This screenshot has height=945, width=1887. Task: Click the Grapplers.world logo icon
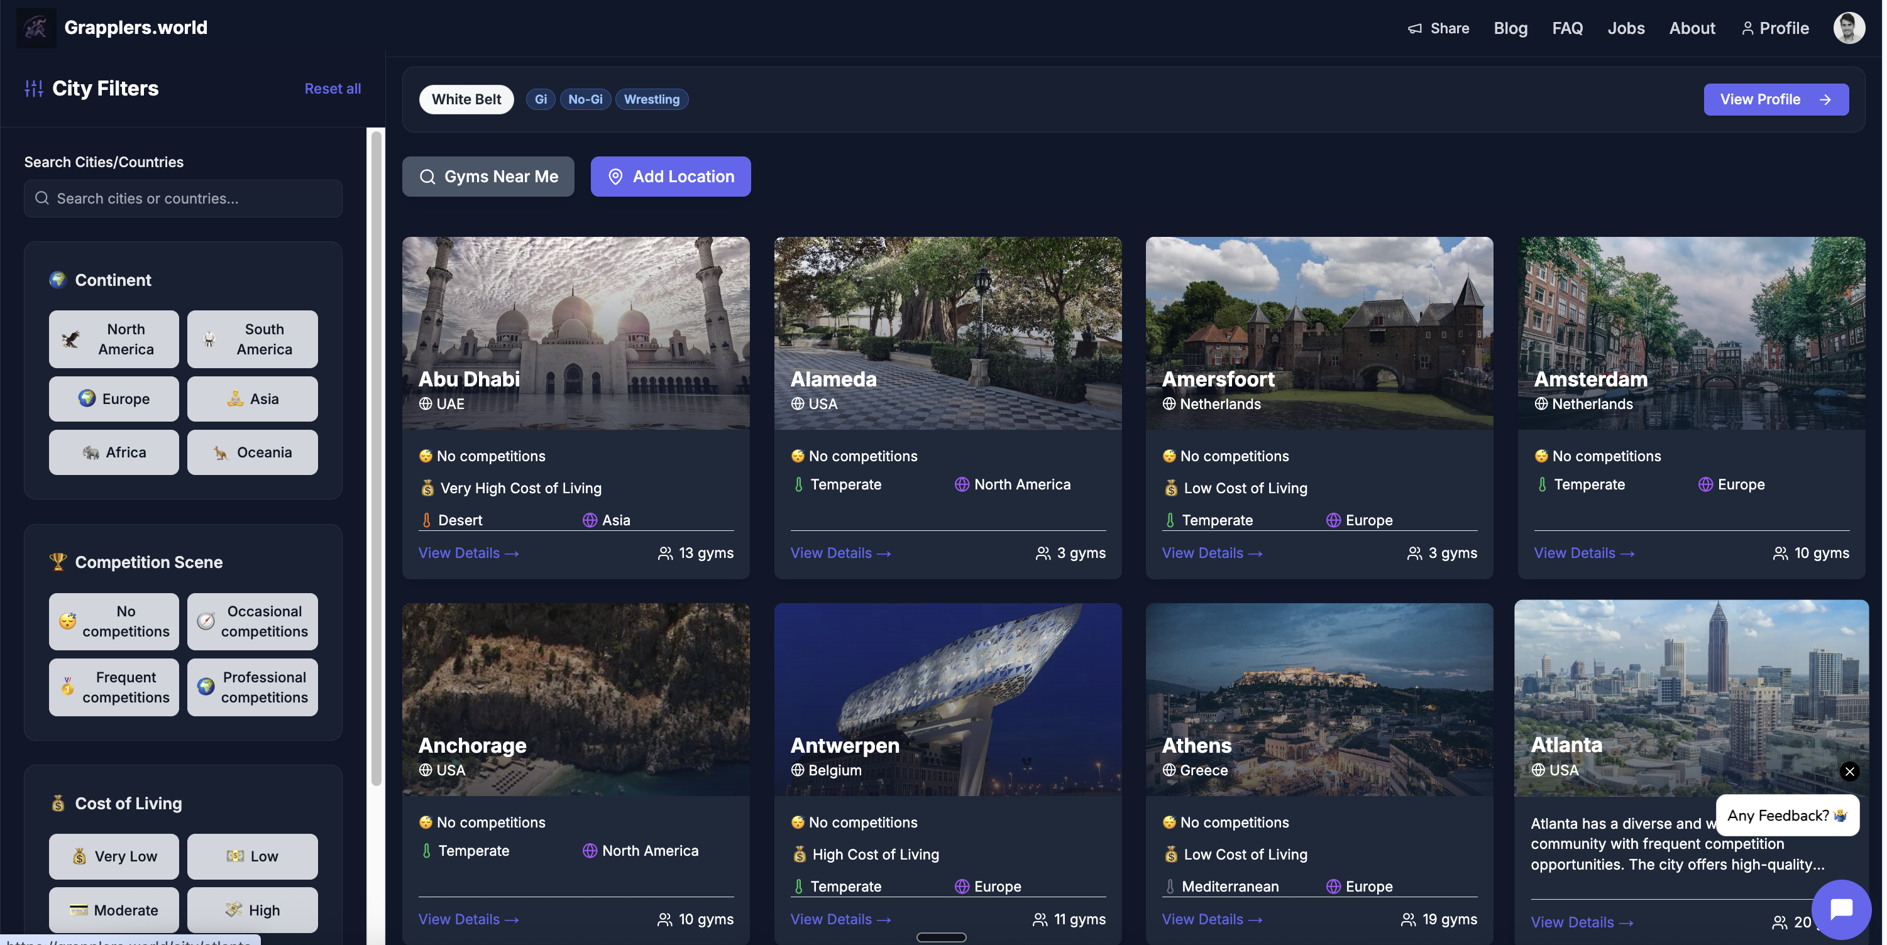click(36, 28)
